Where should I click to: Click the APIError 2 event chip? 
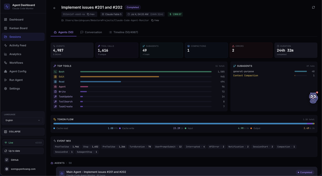(x=217, y=147)
